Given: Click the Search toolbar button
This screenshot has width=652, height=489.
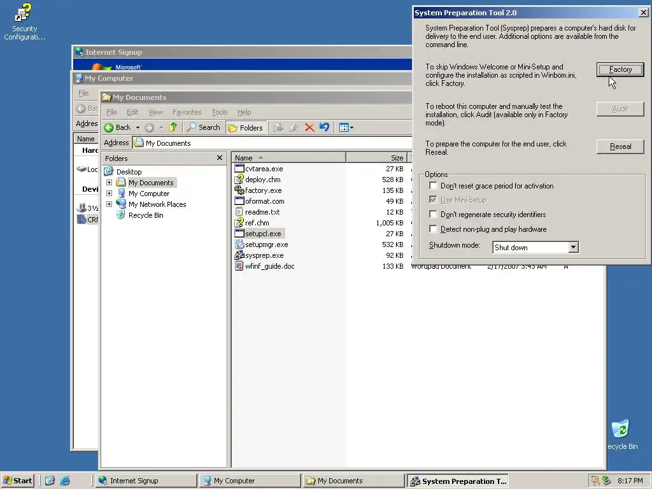Looking at the screenshot, I should click(203, 127).
